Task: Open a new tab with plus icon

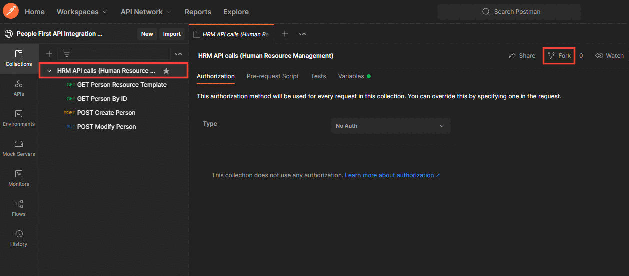Action: click(285, 34)
